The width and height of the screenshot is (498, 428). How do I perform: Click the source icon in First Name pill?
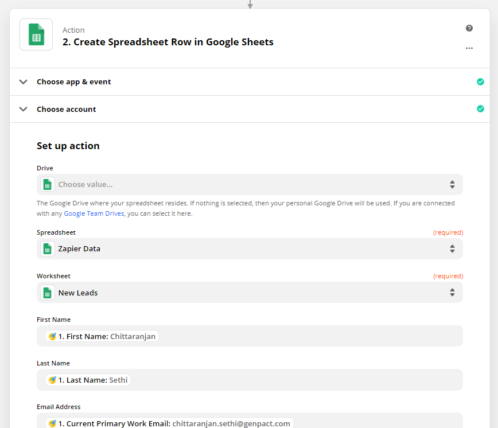click(52, 336)
